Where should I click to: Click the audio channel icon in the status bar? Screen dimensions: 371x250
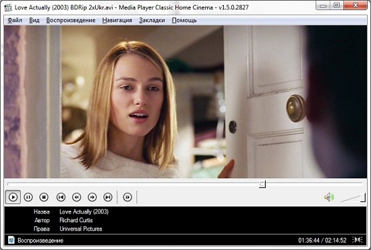(358, 240)
